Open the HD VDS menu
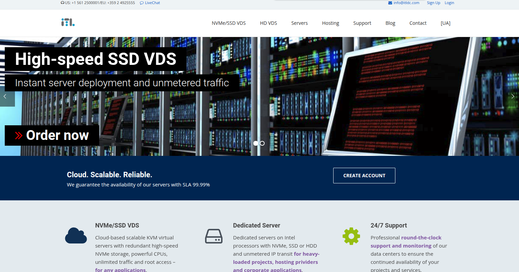Image resolution: width=519 pixels, height=272 pixels. [268, 23]
